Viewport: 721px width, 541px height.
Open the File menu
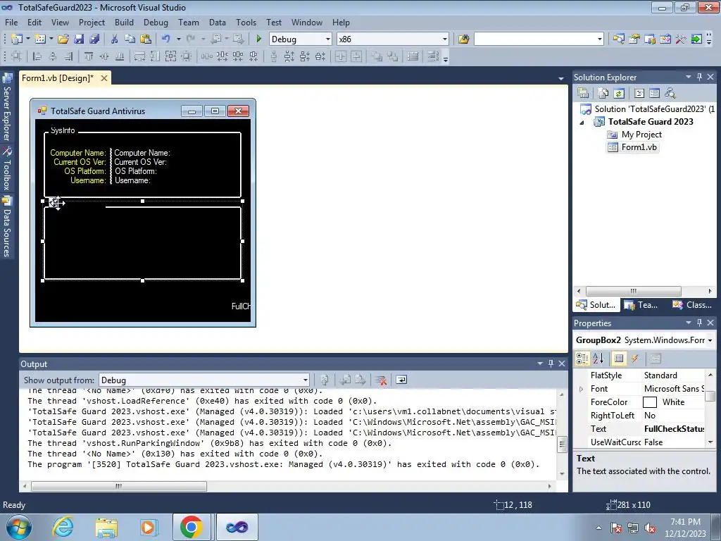click(x=11, y=22)
